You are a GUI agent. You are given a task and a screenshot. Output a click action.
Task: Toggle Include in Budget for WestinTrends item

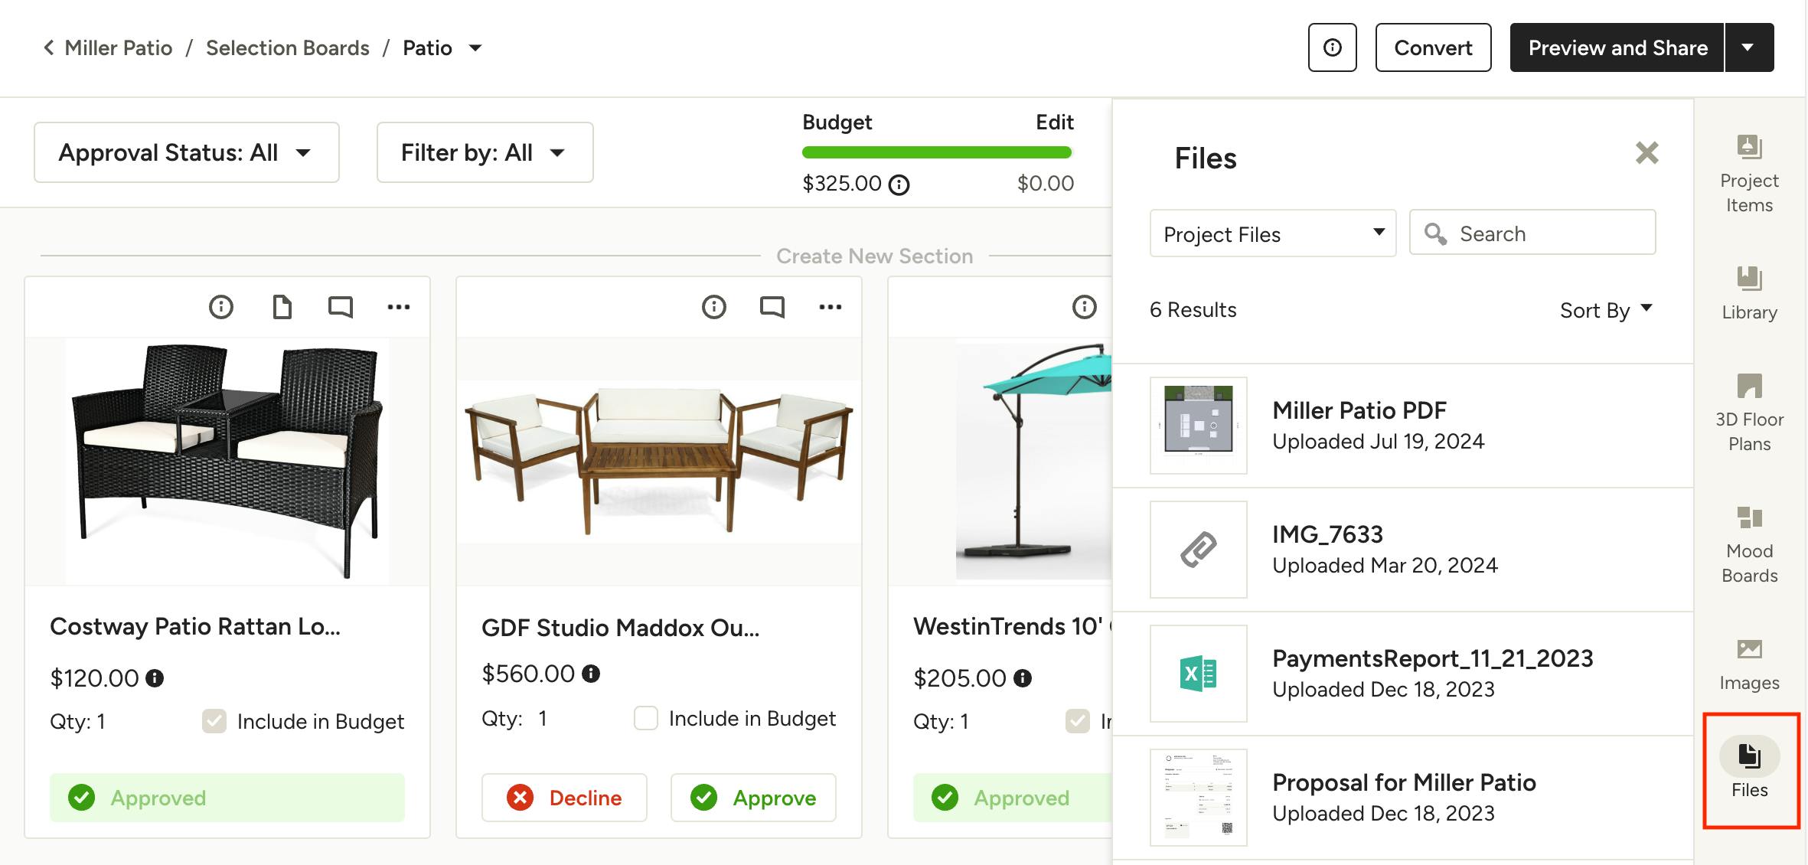click(1078, 721)
